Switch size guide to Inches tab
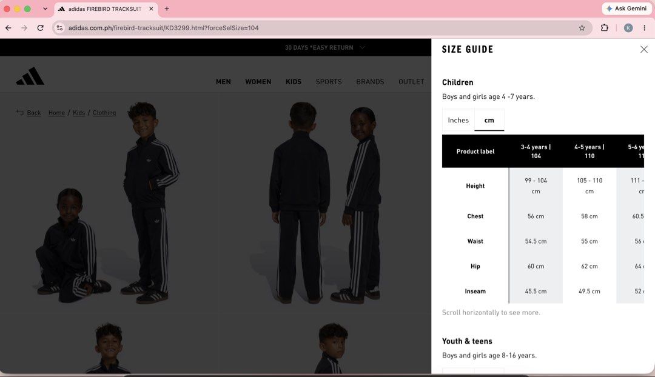The image size is (655, 377). 458,120
